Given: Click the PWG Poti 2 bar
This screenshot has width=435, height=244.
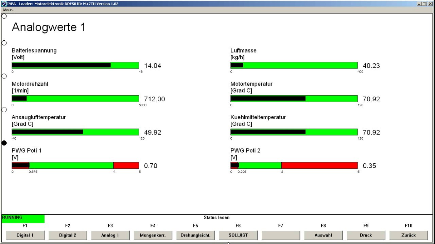Looking at the screenshot, I should pos(294,165).
